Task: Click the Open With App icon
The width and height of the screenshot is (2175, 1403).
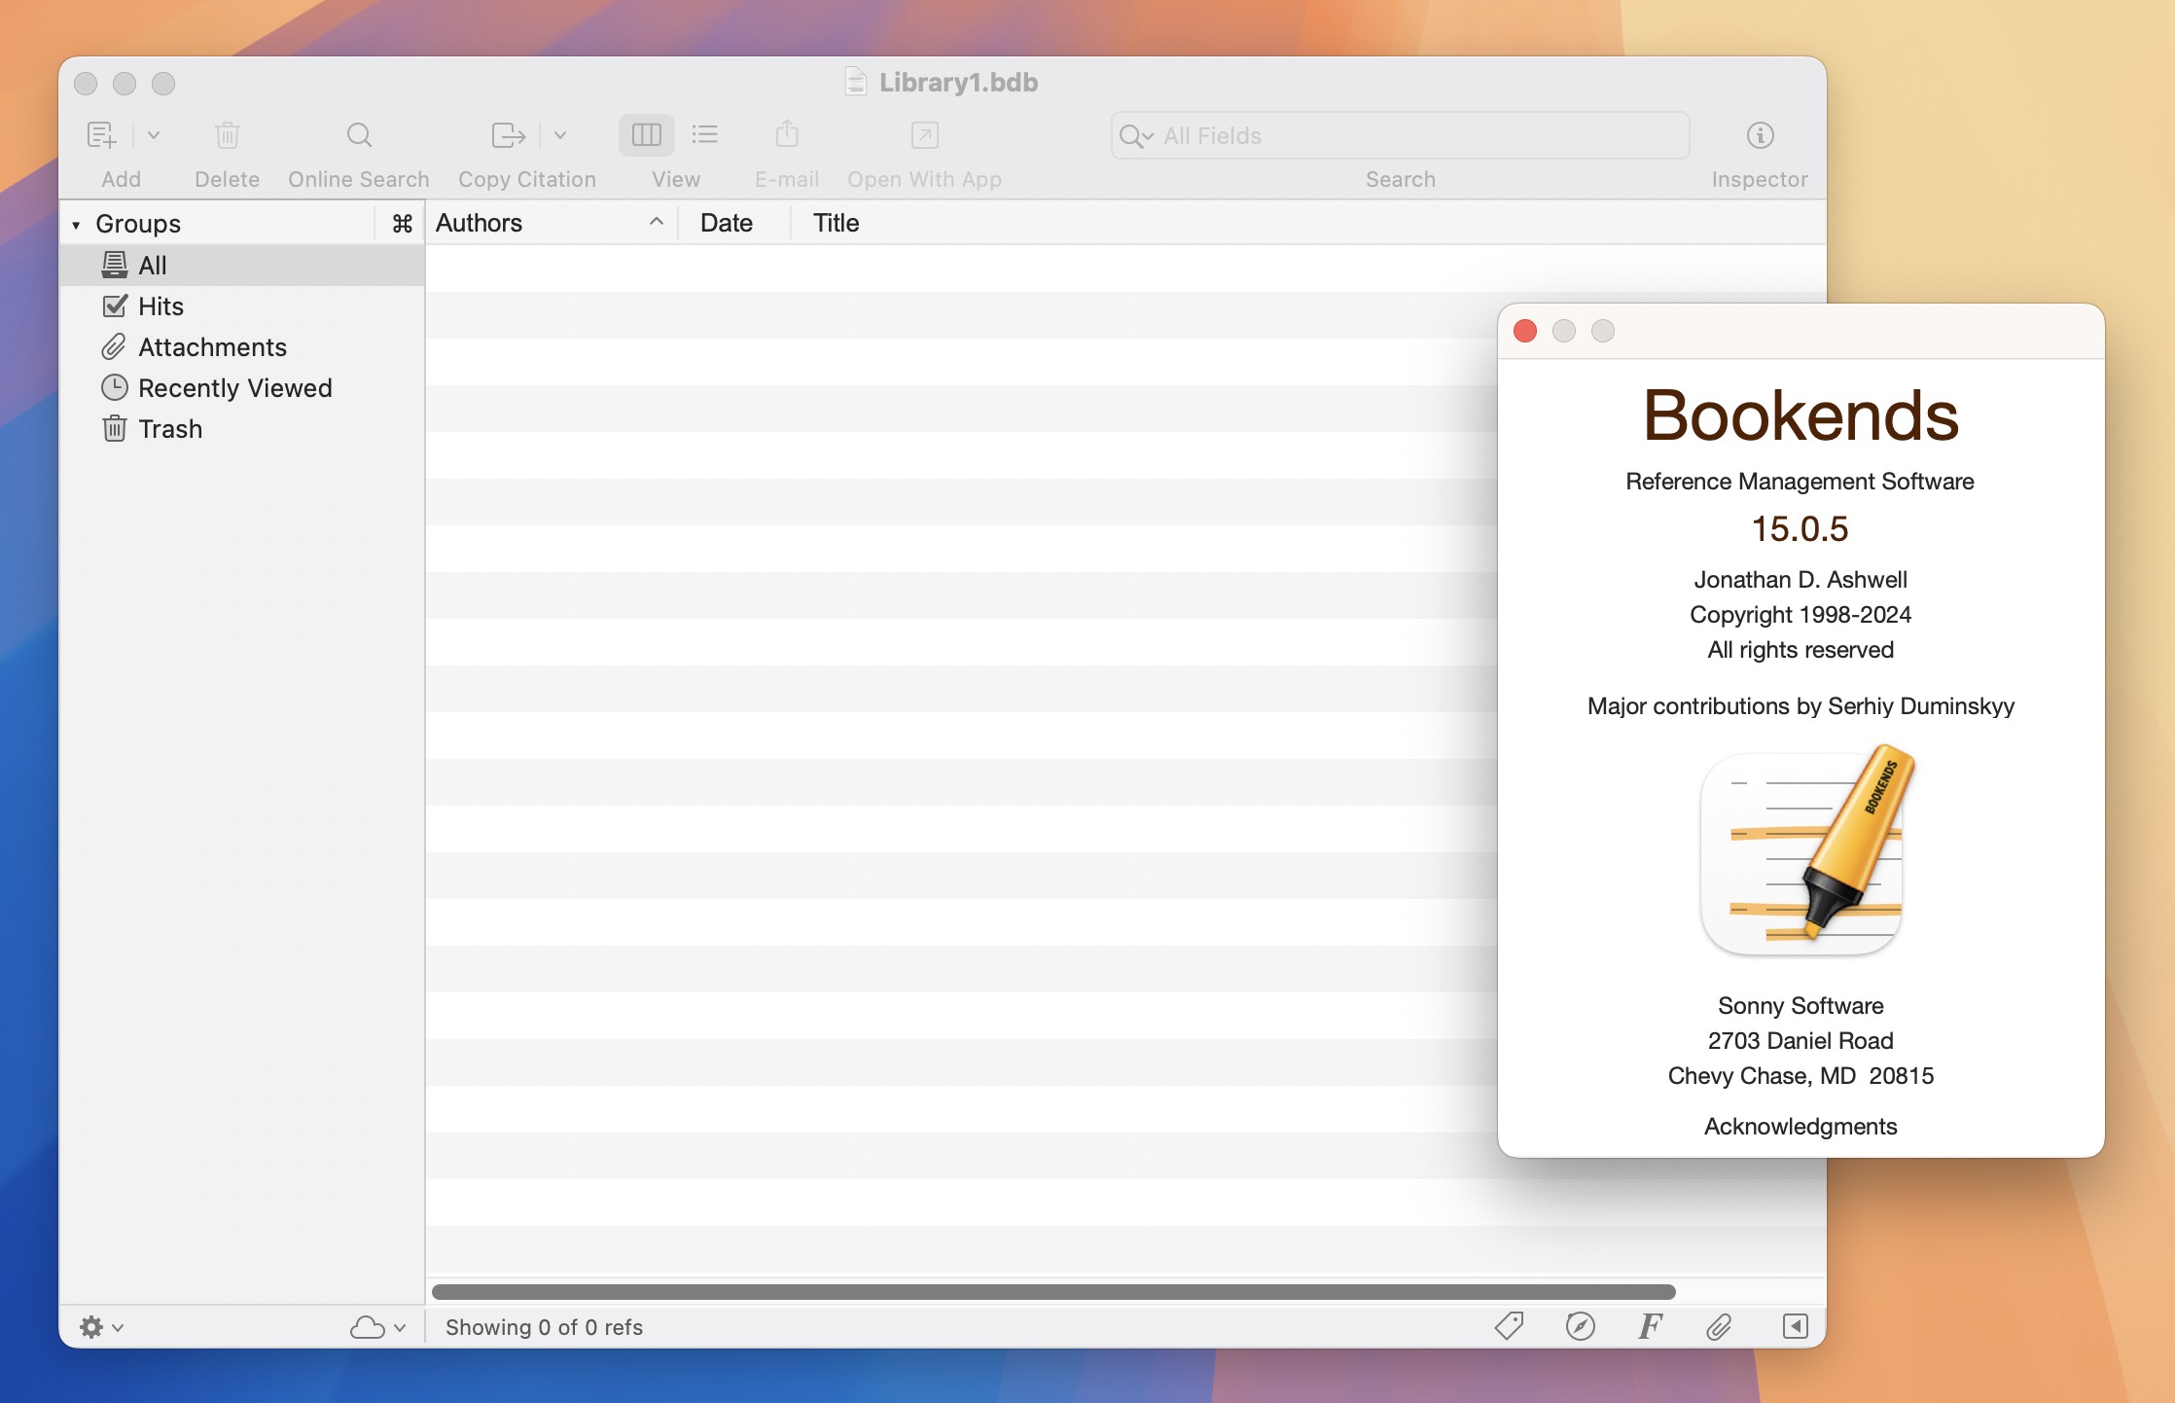Action: click(x=925, y=135)
